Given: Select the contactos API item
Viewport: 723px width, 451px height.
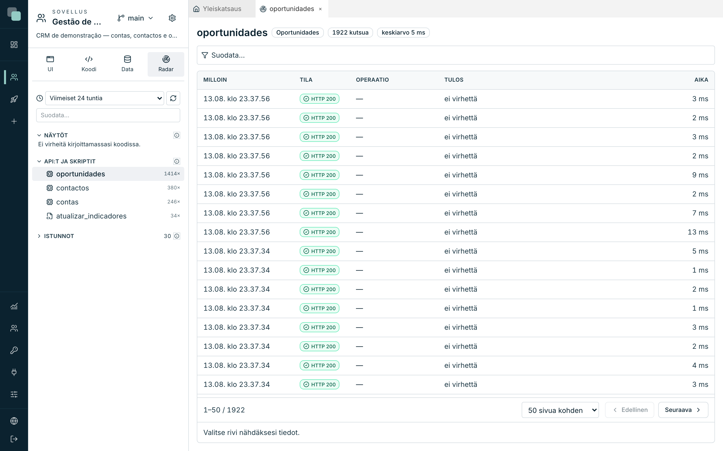Looking at the screenshot, I should (x=108, y=188).
